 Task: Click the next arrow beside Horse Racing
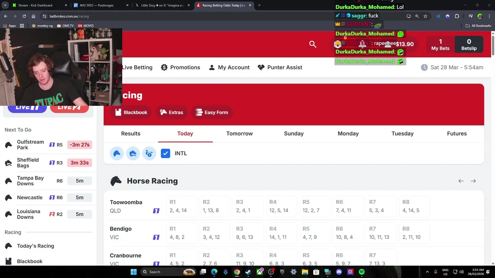473,181
